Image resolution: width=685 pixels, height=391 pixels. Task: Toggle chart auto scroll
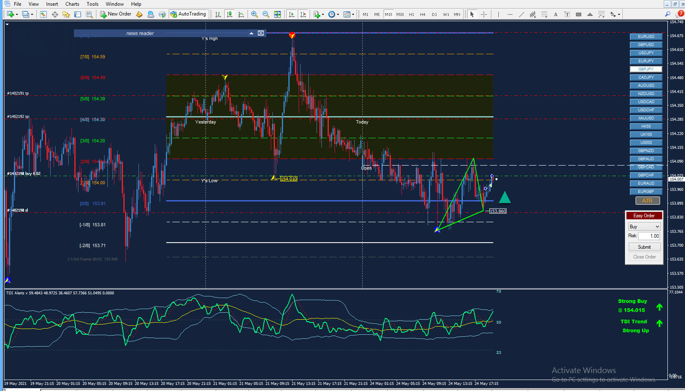292,14
